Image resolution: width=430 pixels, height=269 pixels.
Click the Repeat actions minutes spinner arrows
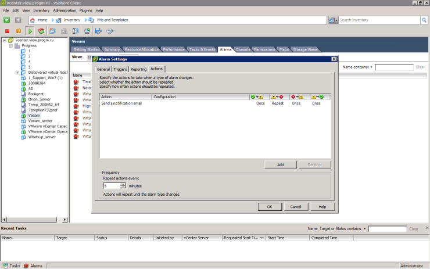(123, 186)
